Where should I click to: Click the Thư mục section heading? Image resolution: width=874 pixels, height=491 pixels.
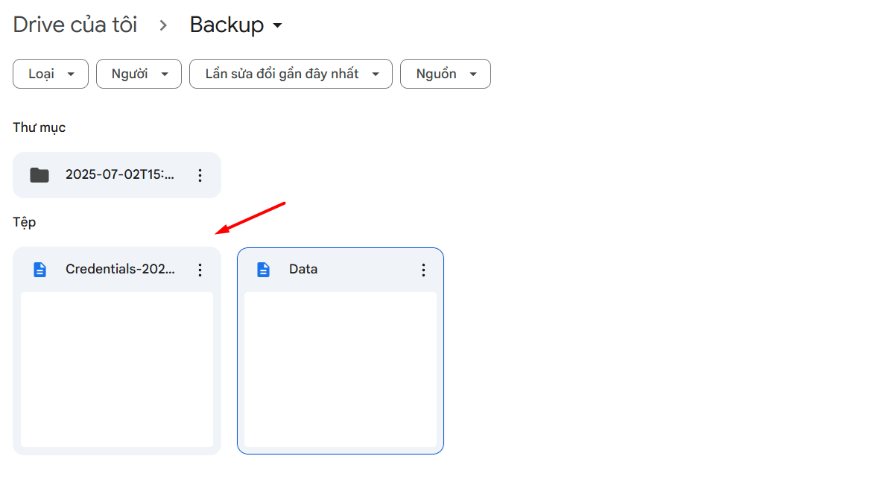tap(39, 127)
